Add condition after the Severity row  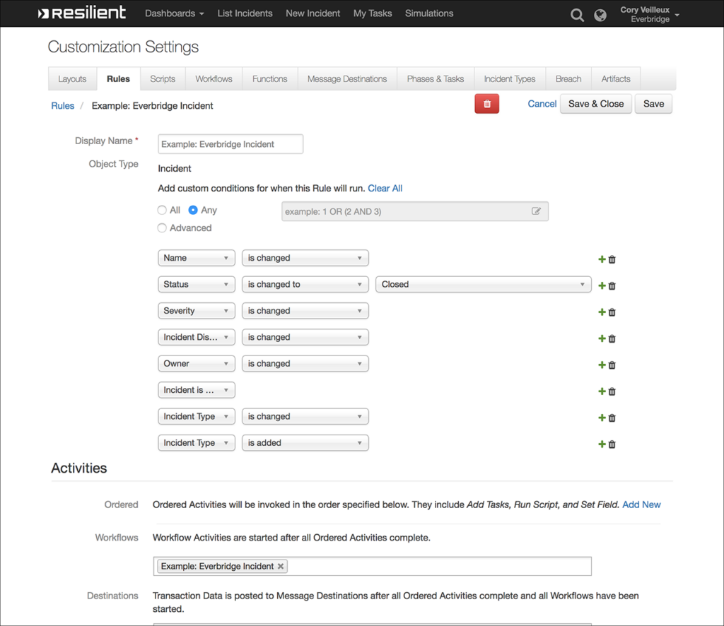(x=602, y=312)
